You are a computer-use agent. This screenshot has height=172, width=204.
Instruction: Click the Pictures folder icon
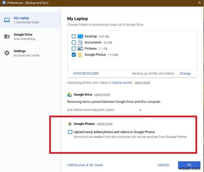(x=80, y=49)
